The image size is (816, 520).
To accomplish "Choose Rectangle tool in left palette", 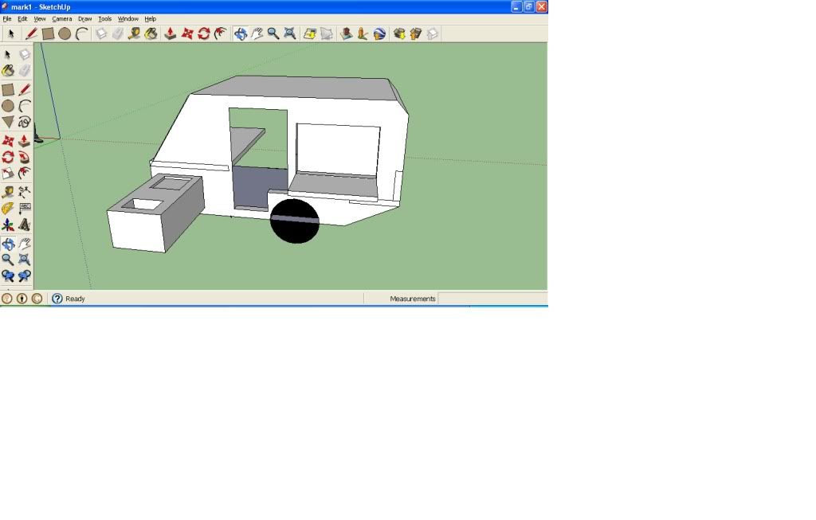I will (x=8, y=90).
